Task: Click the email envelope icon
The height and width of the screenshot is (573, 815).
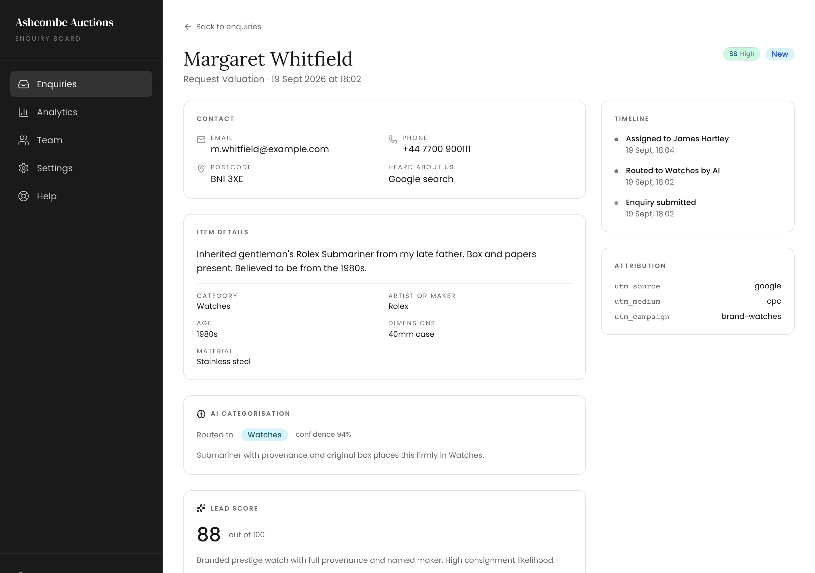Action: (x=201, y=139)
